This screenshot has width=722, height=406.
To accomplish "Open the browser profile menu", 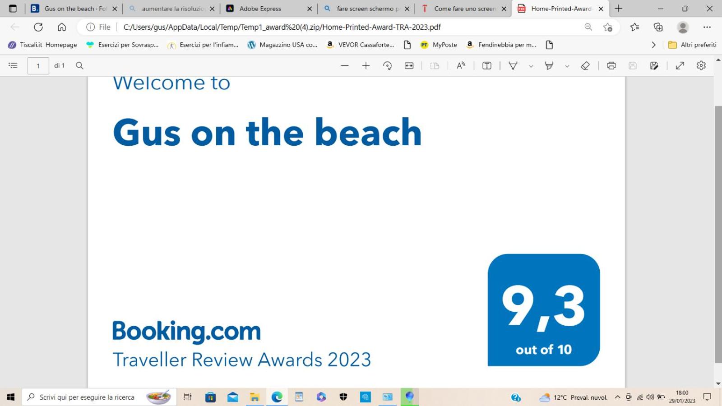I will point(683,27).
